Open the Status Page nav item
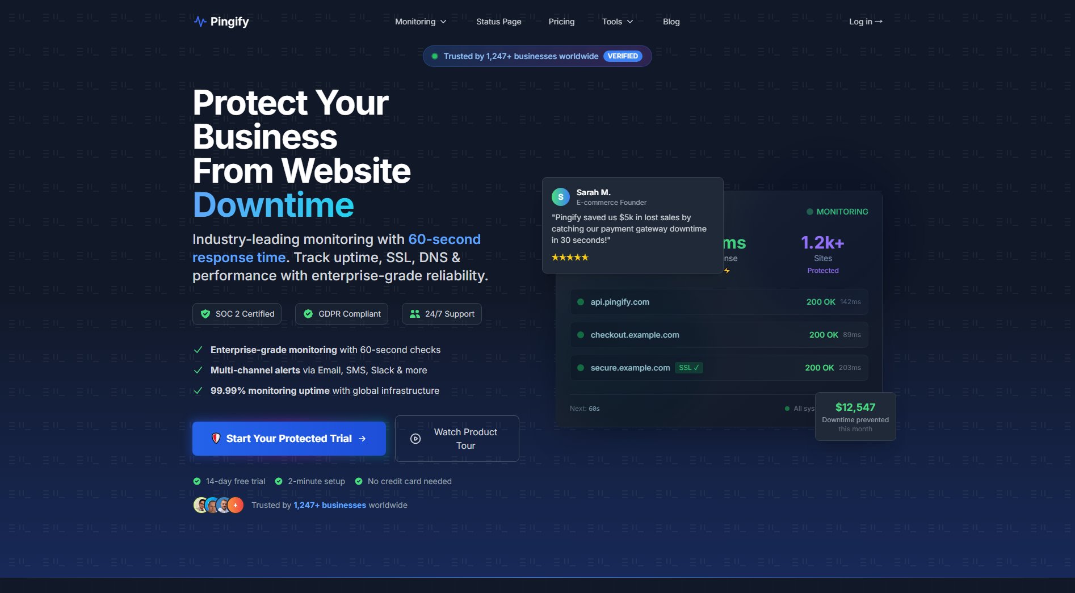 498,22
